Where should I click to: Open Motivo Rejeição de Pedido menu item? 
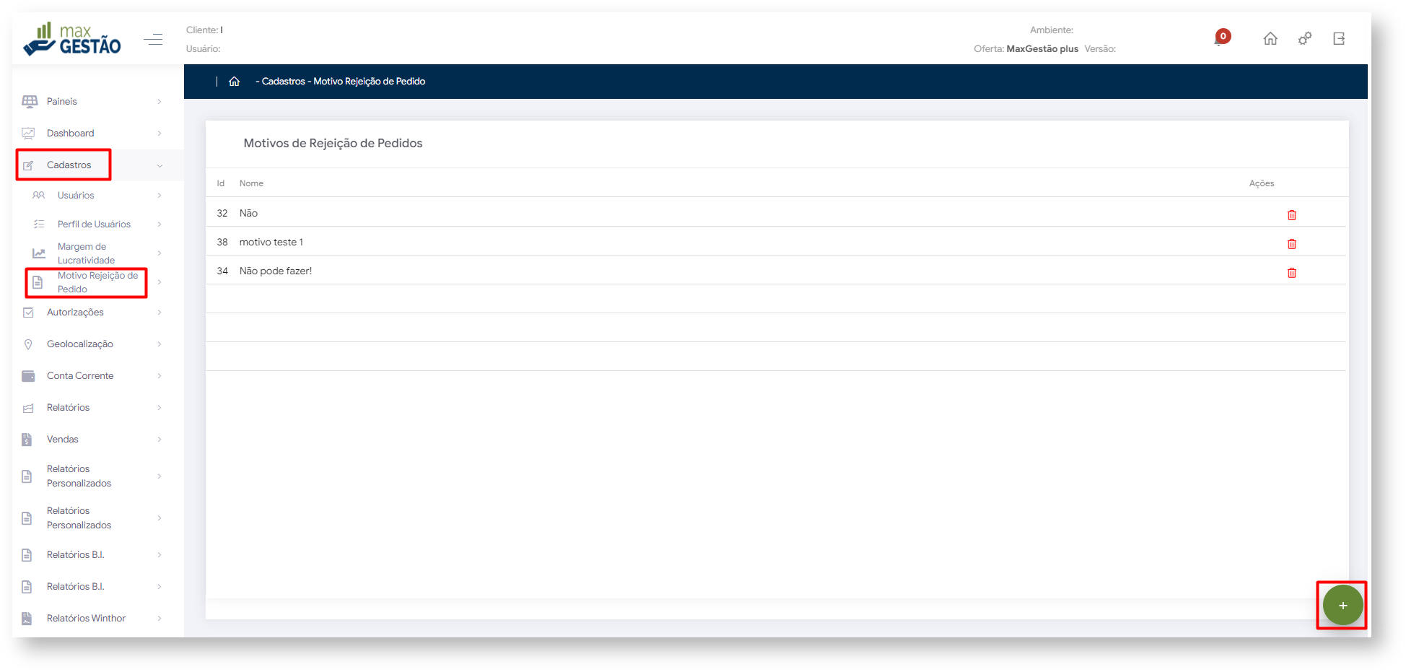point(87,282)
